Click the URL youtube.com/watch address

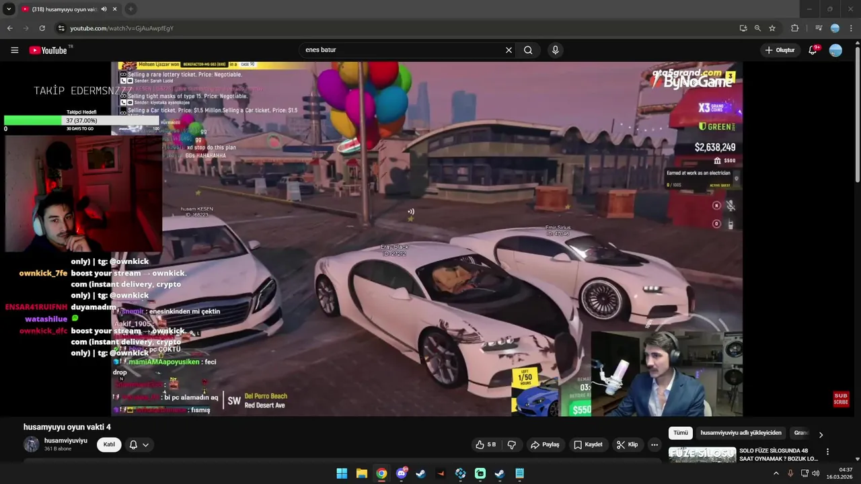tap(121, 28)
